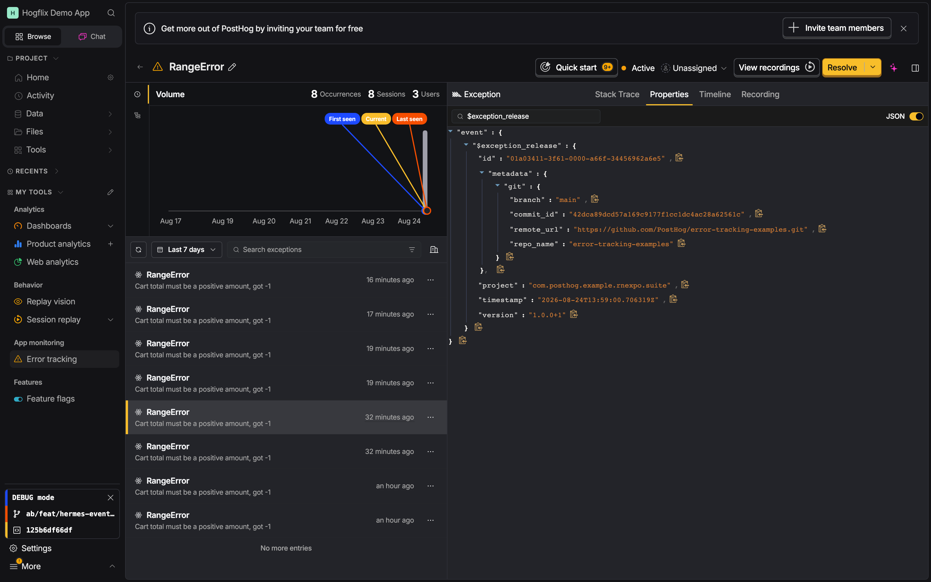The image size is (931, 582).
Task: Expand the Files menu in sidebar
Action: pos(111,132)
